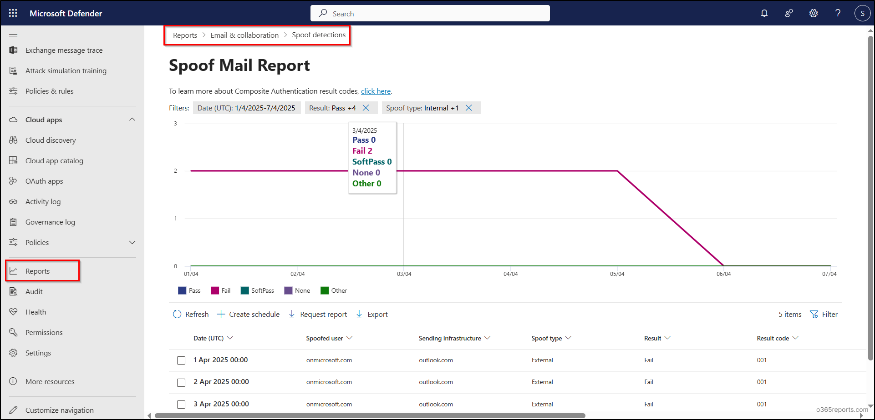The image size is (875, 420).
Task: Click the Export download icon
Action: pyautogui.click(x=359, y=314)
